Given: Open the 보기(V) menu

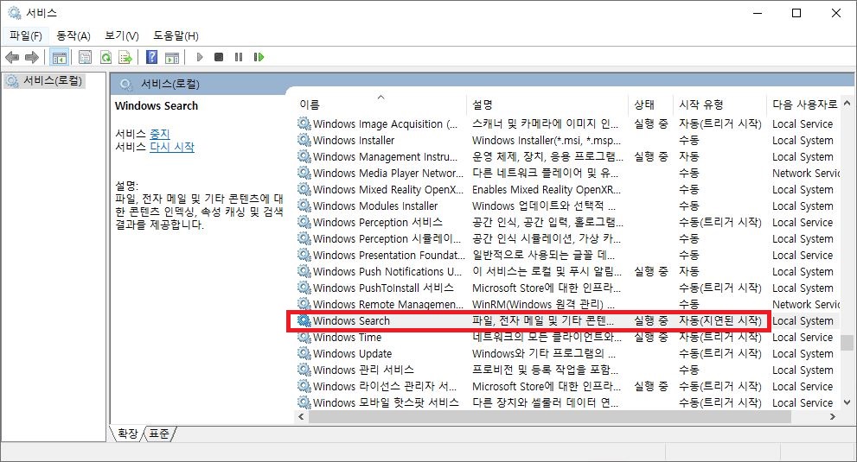Looking at the screenshot, I should (122, 35).
